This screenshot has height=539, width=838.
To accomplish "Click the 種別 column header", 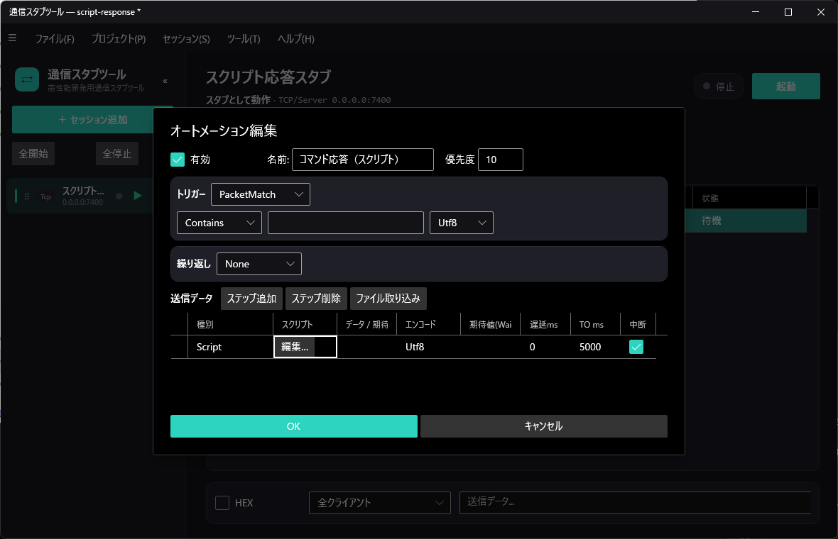I will coord(230,325).
